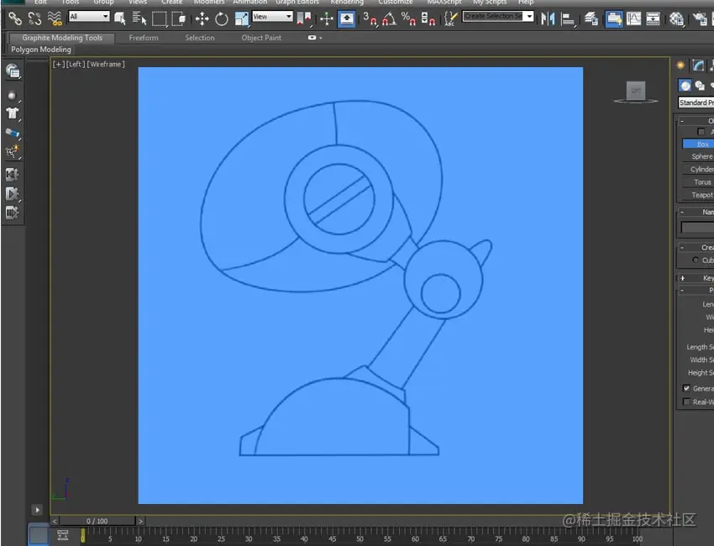Activate the Rotate tool
The image size is (714, 546).
pos(221,19)
